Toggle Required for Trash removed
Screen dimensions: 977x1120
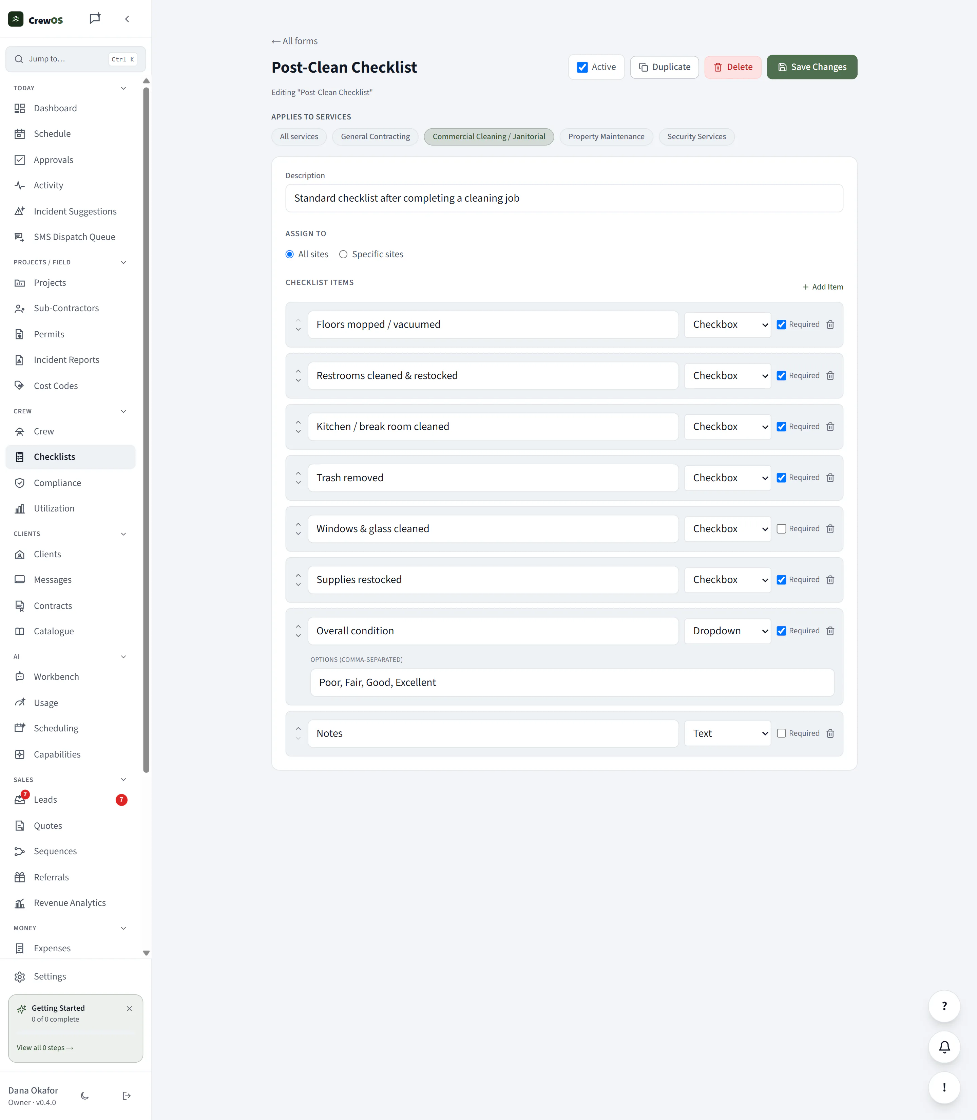pos(781,478)
